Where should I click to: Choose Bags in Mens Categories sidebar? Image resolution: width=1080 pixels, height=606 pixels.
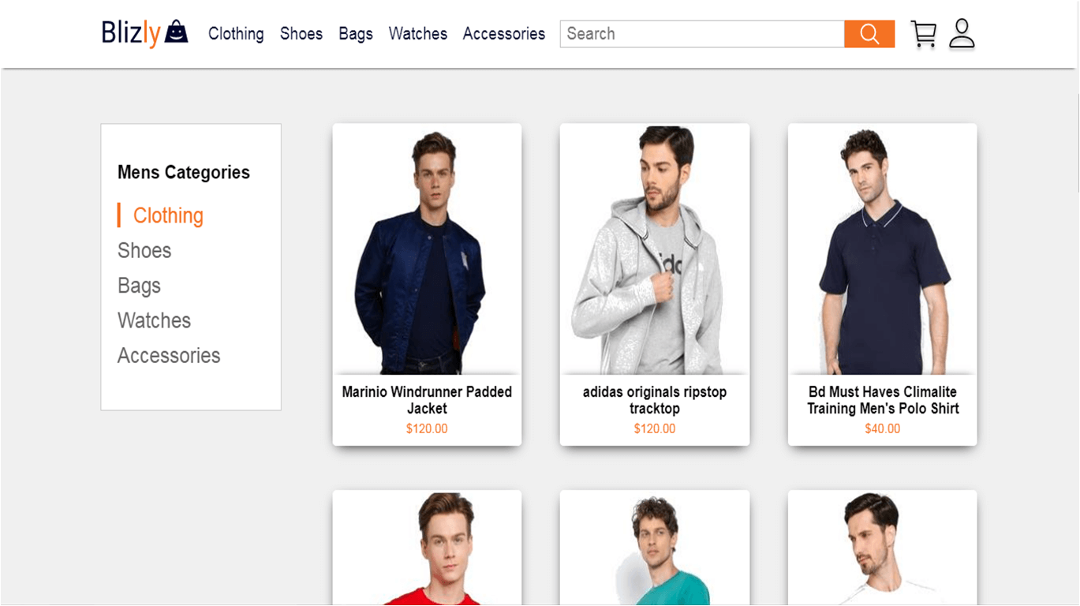coord(139,286)
